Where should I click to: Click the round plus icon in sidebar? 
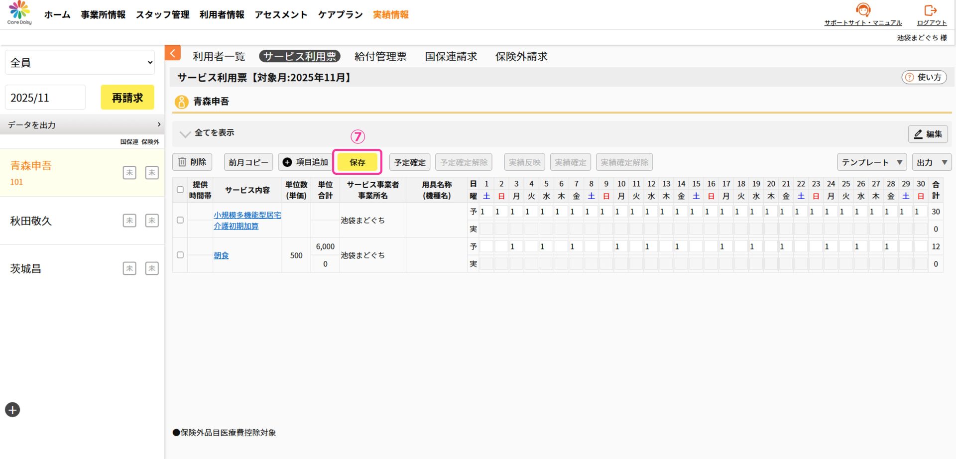pos(12,410)
